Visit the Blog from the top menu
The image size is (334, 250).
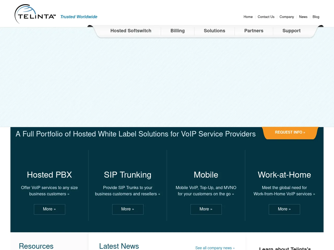[x=316, y=17]
